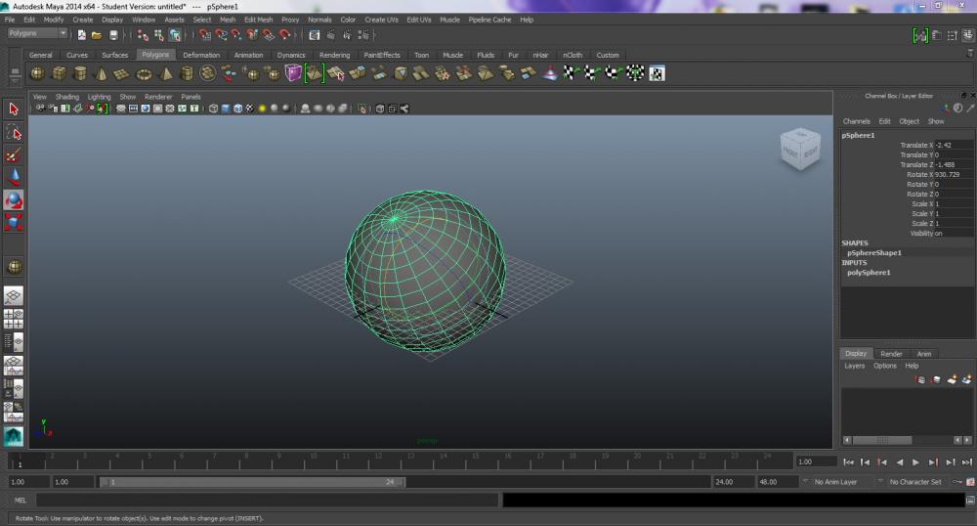Open the Create Deformers... er, Create UVs menu

click(x=381, y=20)
